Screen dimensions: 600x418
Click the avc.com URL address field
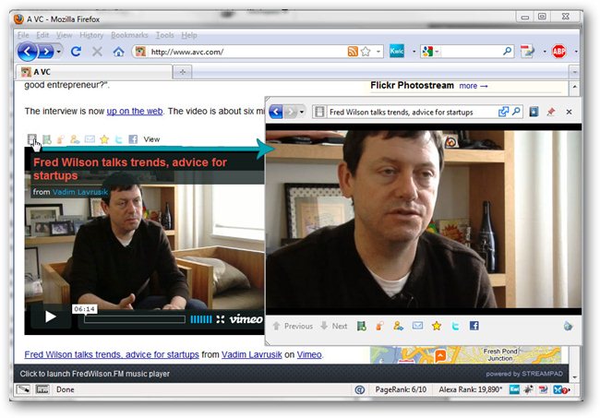(x=245, y=52)
